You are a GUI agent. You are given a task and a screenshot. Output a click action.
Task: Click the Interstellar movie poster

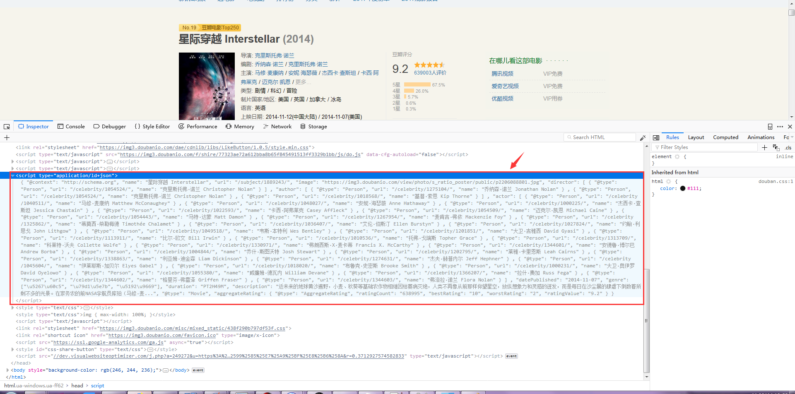coord(207,86)
